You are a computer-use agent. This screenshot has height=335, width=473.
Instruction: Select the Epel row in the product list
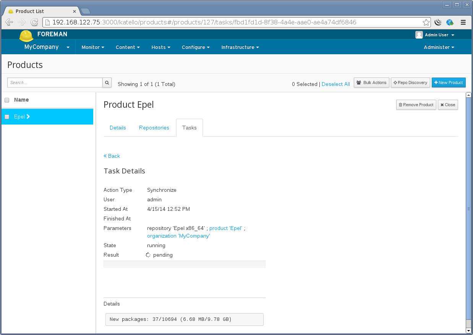47,117
